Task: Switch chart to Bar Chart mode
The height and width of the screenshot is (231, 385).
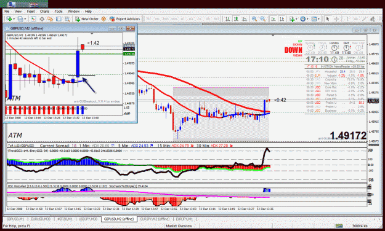Action: pyautogui.click(x=227, y=19)
